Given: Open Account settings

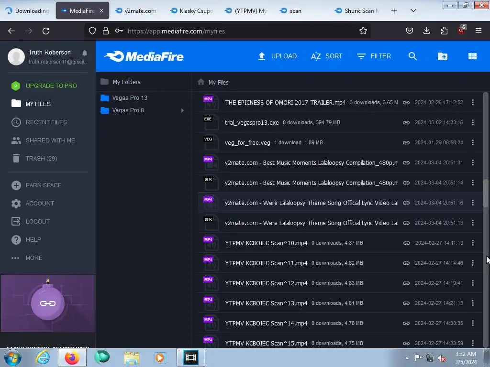Looking at the screenshot, I should click(33, 204).
